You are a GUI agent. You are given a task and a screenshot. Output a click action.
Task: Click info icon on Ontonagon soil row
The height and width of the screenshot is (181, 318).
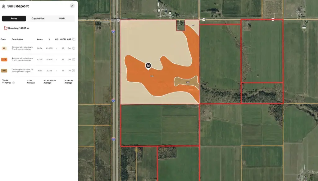[x=74, y=70]
